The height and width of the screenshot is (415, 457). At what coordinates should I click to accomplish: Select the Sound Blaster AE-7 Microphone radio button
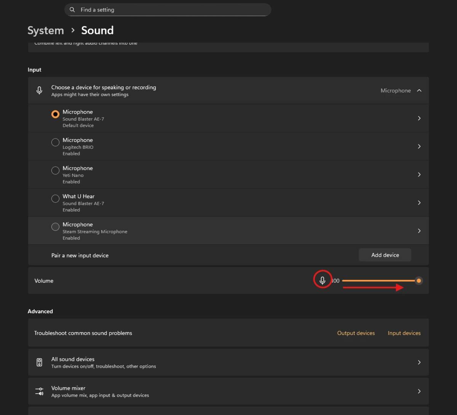[55, 114]
